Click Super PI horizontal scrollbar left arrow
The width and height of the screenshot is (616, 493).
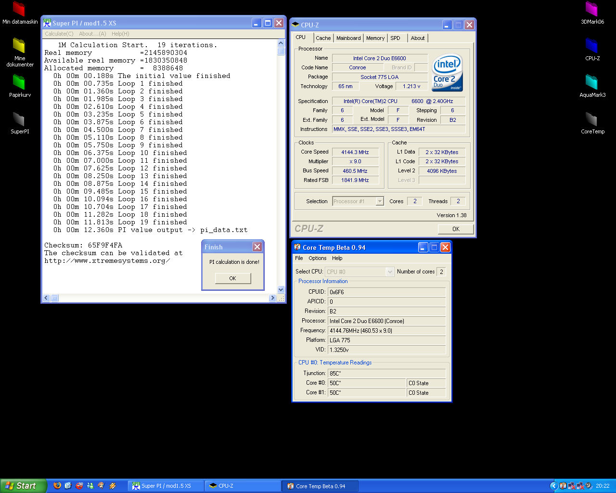46,298
